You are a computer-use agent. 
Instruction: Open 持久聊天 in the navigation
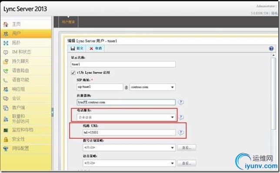coord(20,61)
